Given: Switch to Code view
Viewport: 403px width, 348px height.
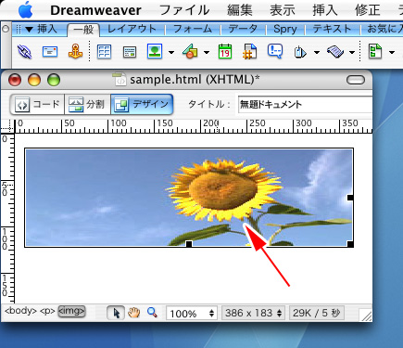Looking at the screenshot, I should pyautogui.click(x=37, y=104).
